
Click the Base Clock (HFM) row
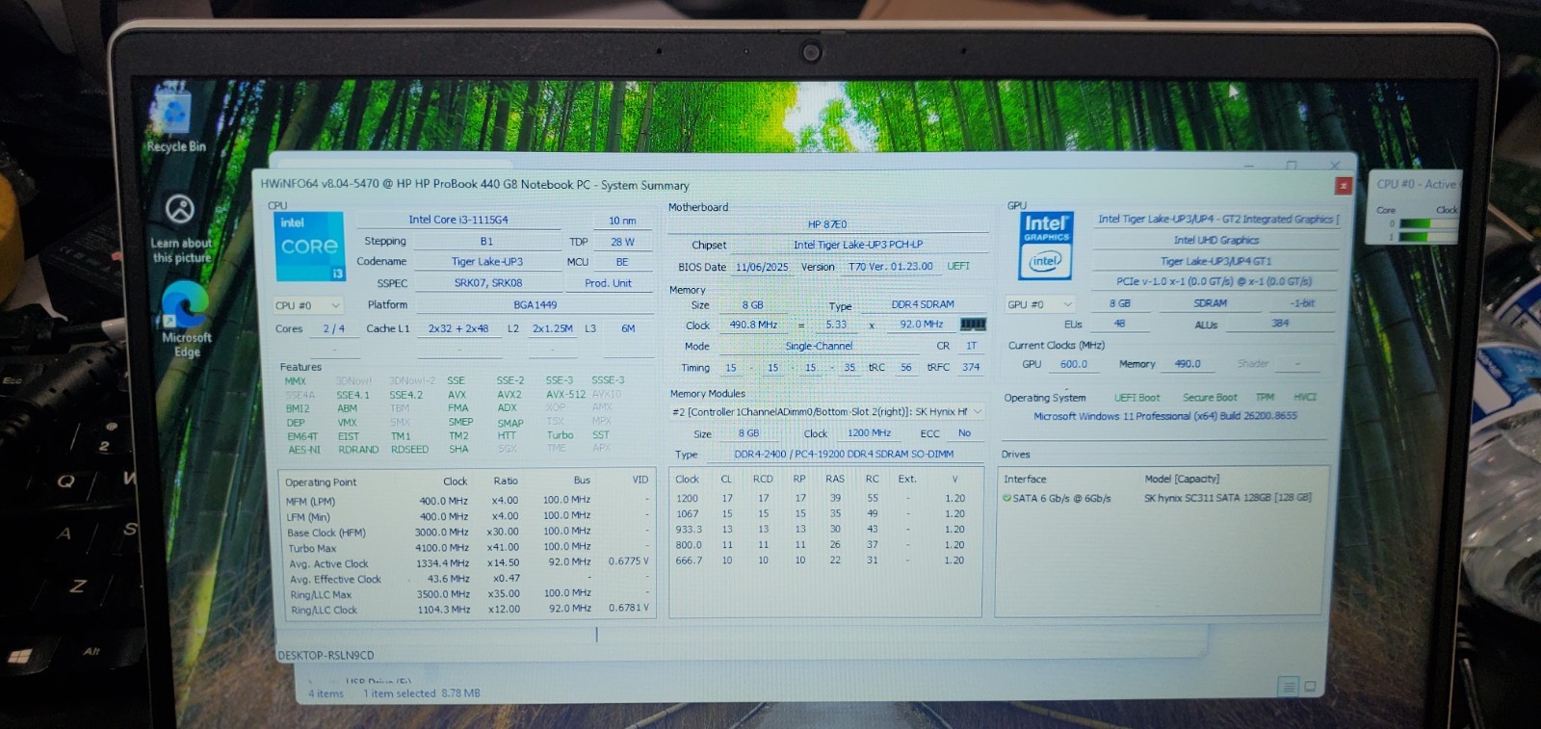[466, 533]
